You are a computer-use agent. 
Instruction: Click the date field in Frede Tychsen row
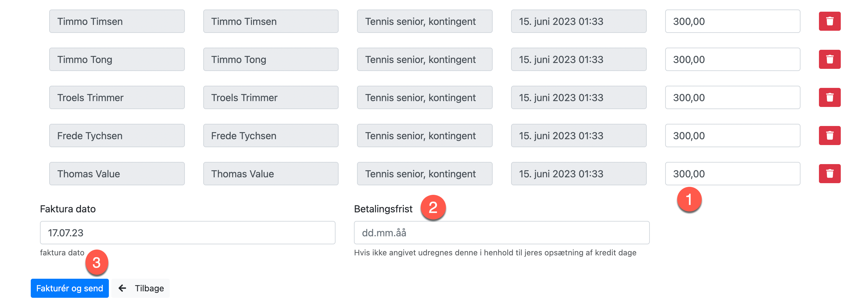pyautogui.click(x=578, y=136)
